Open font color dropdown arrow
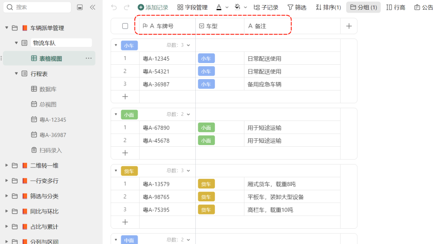Screen dimensions: 433x244 tap(227, 8)
